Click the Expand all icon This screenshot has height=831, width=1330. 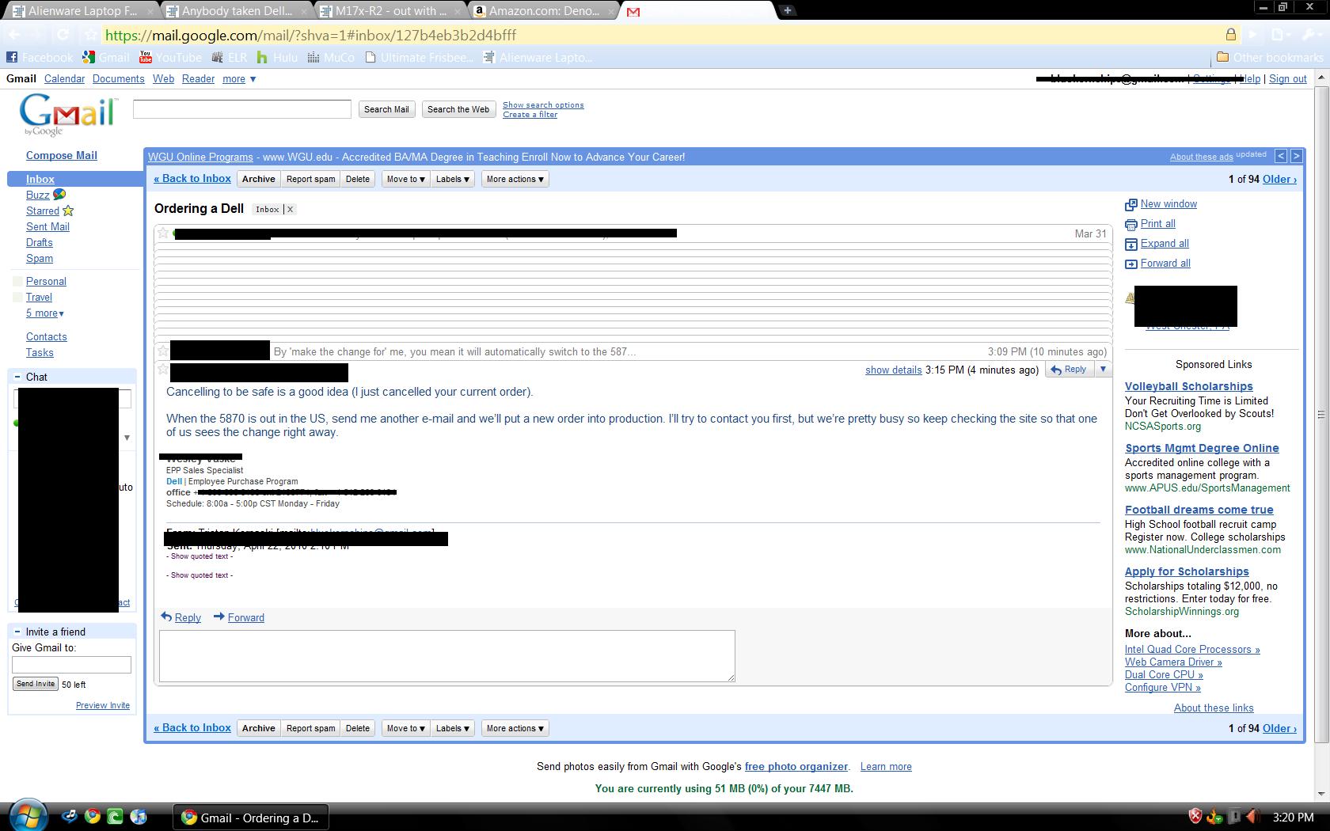click(x=1130, y=245)
